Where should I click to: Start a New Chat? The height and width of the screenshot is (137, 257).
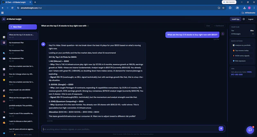point(22,27)
